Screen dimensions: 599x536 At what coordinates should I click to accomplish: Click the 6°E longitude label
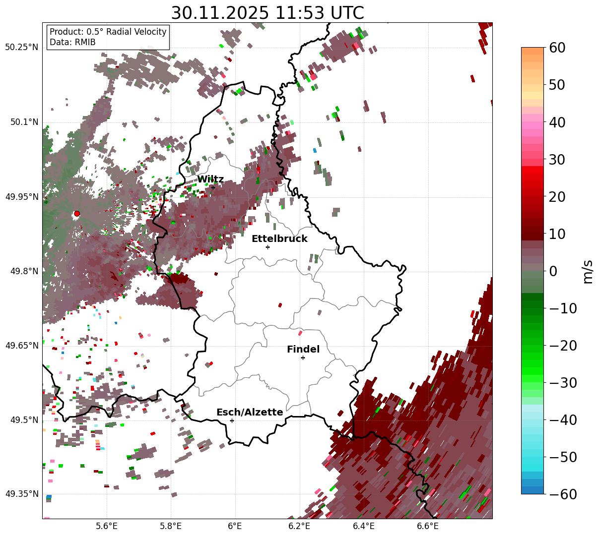(235, 526)
